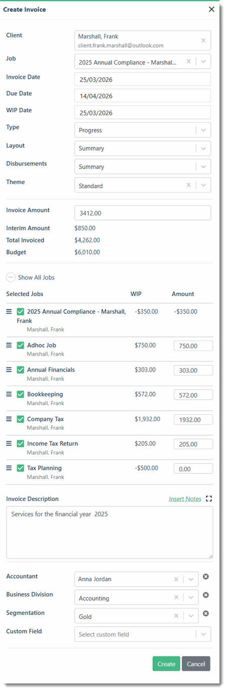Click the Company Tax WIP value $1,932.00

pos(147,419)
